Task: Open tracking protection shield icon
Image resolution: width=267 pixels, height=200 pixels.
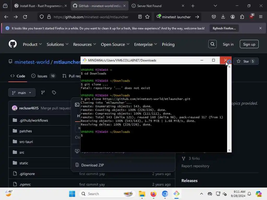Action: tap(42, 17)
